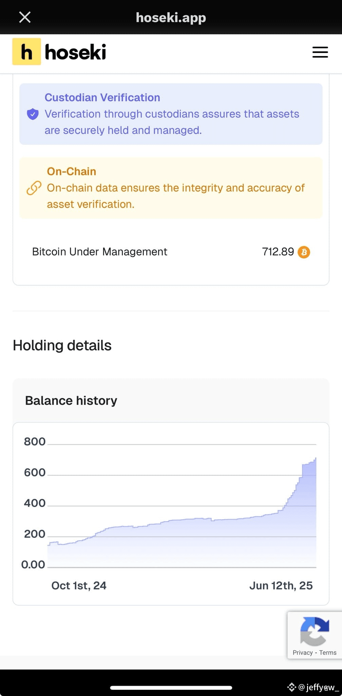The width and height of the screenshot is (342, 696).
Task: Open the reCAPTCHA Privacy link
Action: click(303, 652)
